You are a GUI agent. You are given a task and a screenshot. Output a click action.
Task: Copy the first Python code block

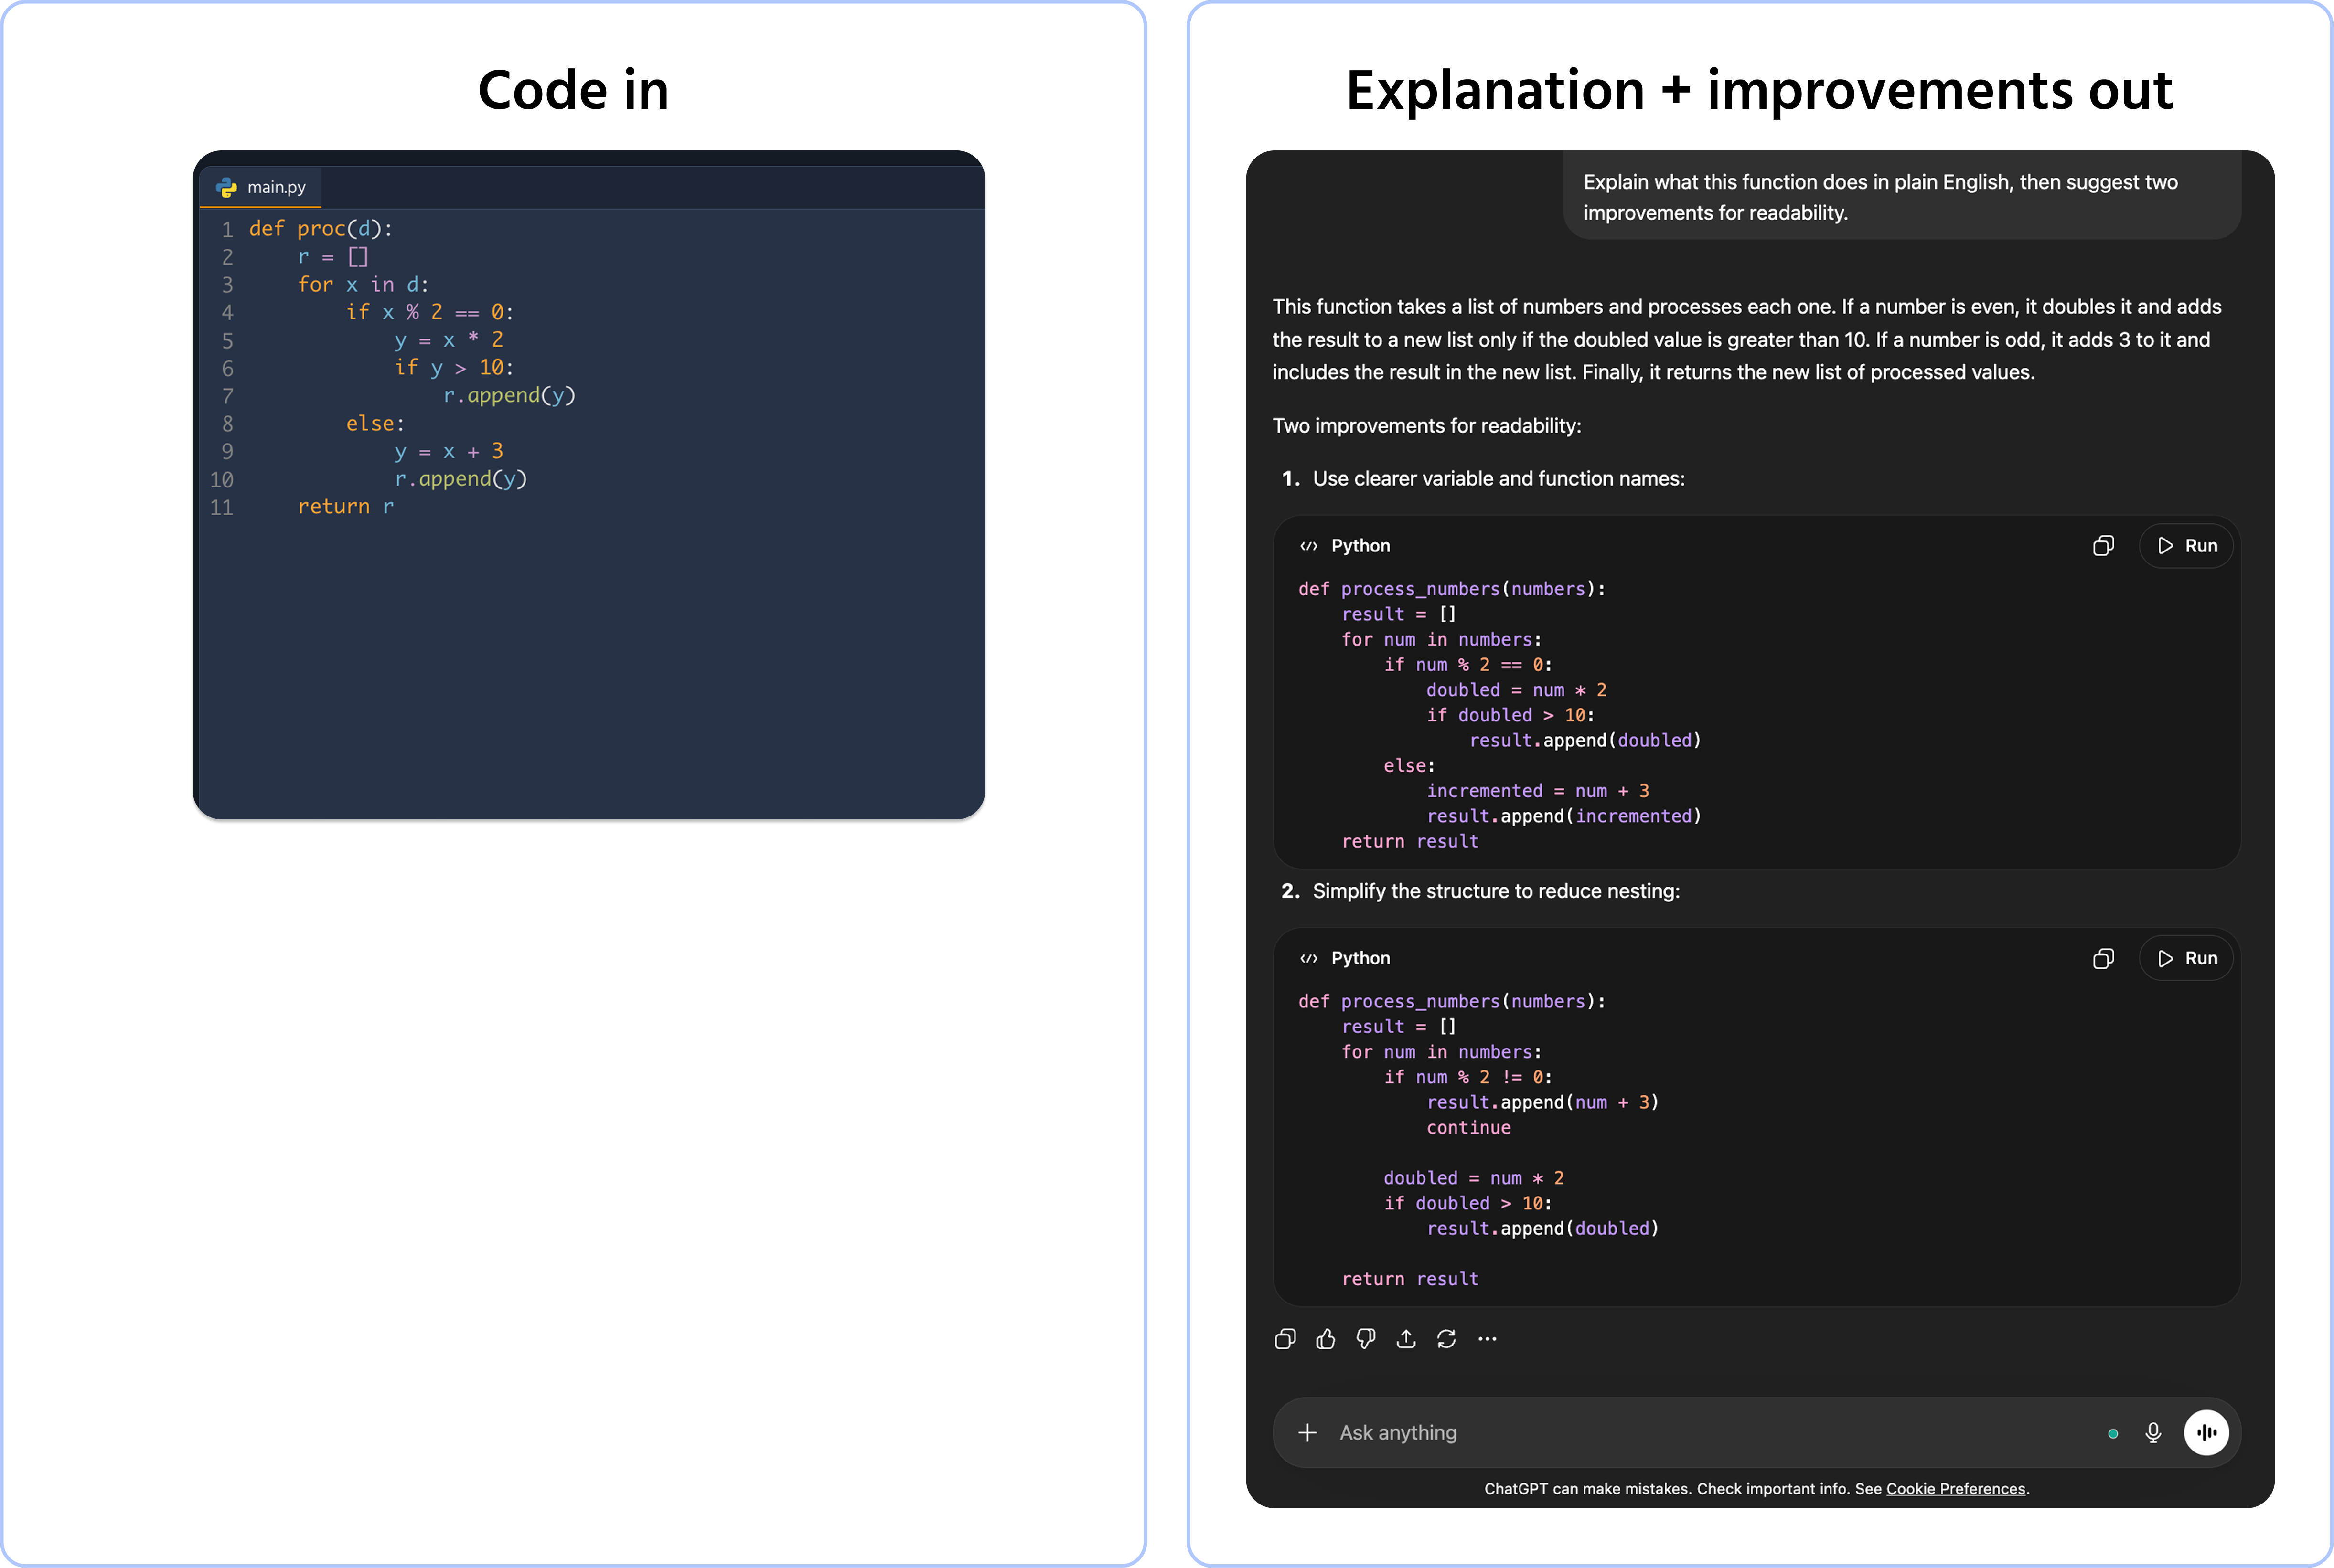click(2103, 546)
